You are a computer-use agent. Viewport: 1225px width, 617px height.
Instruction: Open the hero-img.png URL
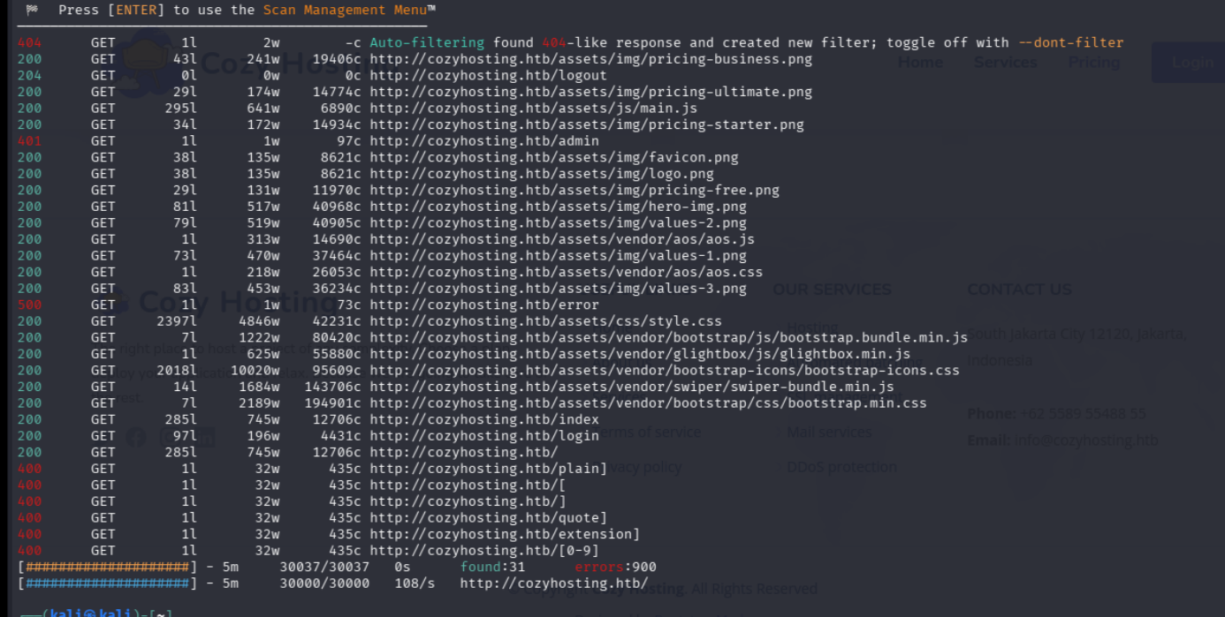coord(558,207)
